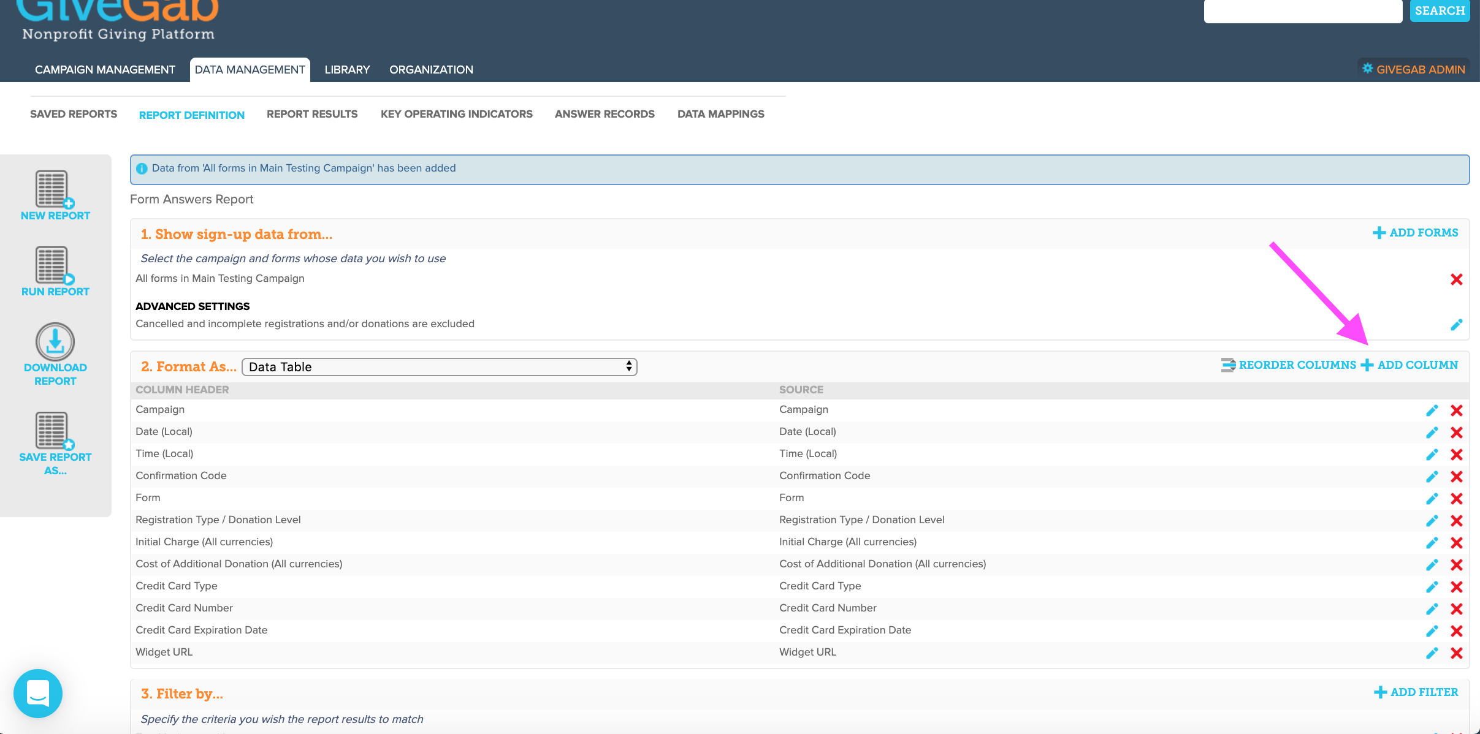Open Key Operating Indicators sub-tab
1480x734 pixels.
point(457,114)
